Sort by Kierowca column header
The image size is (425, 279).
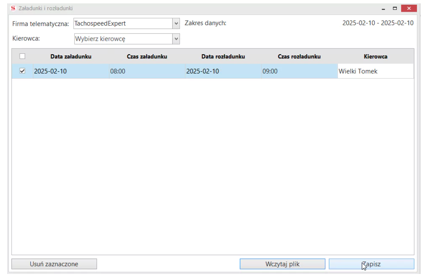point(375,56)
